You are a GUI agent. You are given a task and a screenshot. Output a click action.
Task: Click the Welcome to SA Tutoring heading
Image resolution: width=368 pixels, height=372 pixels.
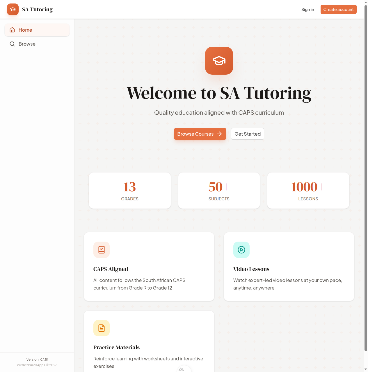pyautogui.click(x=219, y=93)
